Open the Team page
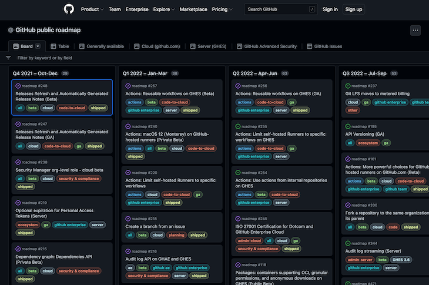The image size is (429, 285). (115, 9)
